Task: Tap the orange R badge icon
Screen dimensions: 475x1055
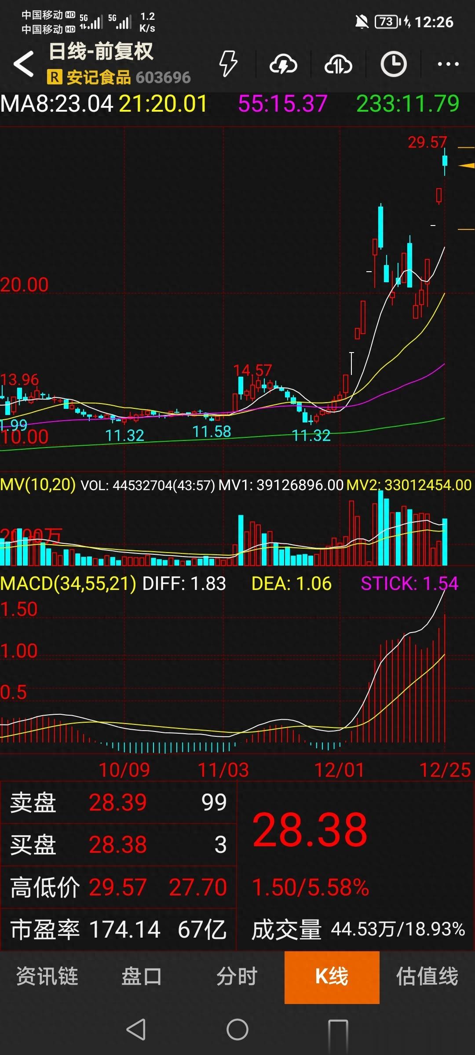Action: [x=54, y=77]
